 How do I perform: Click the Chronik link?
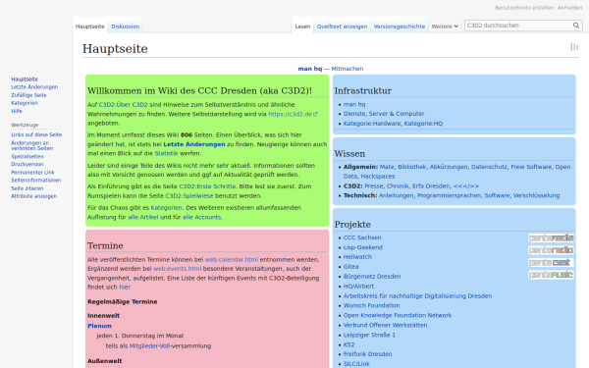398,185
